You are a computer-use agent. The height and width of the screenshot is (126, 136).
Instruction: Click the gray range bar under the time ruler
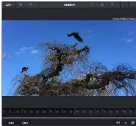(x=69, y=118)
